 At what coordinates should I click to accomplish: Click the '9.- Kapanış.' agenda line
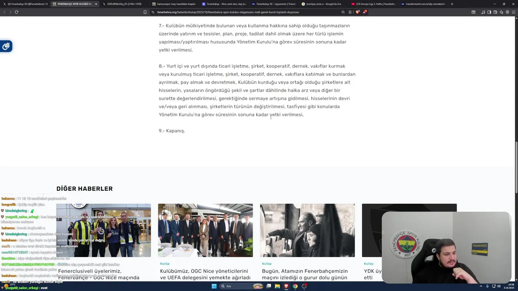pos(172,131)
